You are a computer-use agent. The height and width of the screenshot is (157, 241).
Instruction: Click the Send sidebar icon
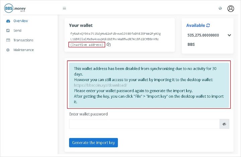[x=8, y=30]
